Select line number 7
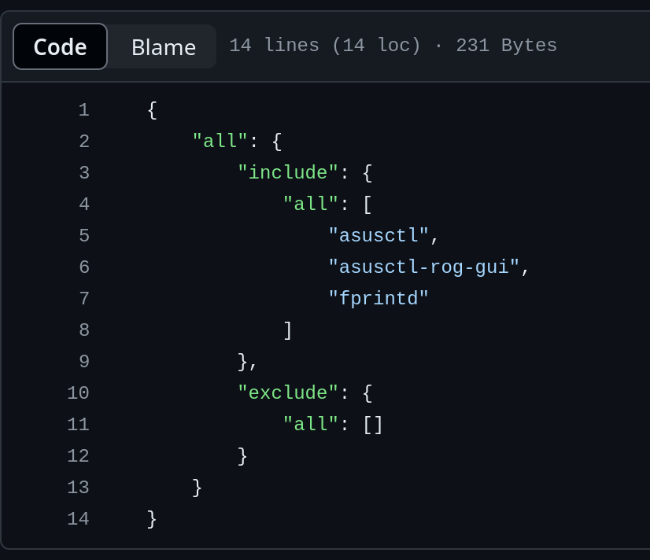The width and height of the screenshot is (650, 560). pyautogui.click(x=83, y=299)
